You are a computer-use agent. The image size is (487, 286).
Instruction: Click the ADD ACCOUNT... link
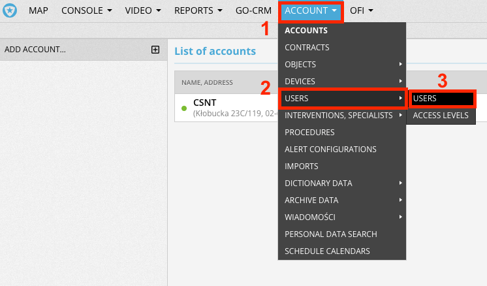point(35,50)
